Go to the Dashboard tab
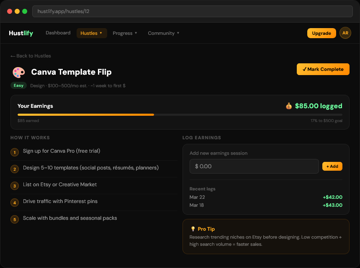The image size is (360, 268). (58, 33)
